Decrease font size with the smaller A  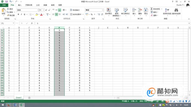pyautogui.click(x=49, y=10)
